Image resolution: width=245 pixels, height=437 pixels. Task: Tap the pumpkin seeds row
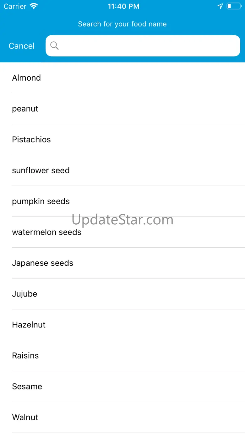tap(41, 201)
